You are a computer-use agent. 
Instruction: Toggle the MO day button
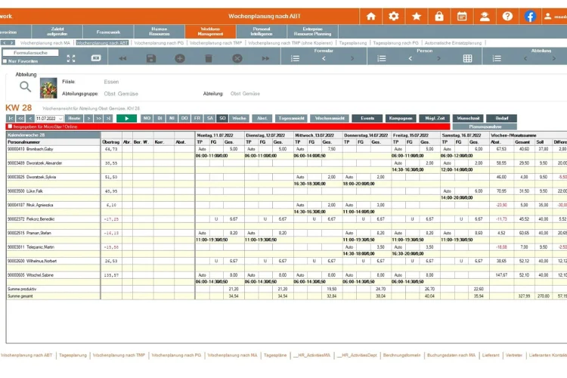pyautogui.click(x=147, y=118)
